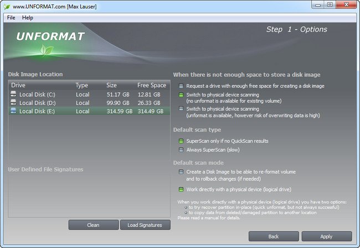The image size is (360, 248).
Task: Click the Clean button
Action: coord(94,225)
